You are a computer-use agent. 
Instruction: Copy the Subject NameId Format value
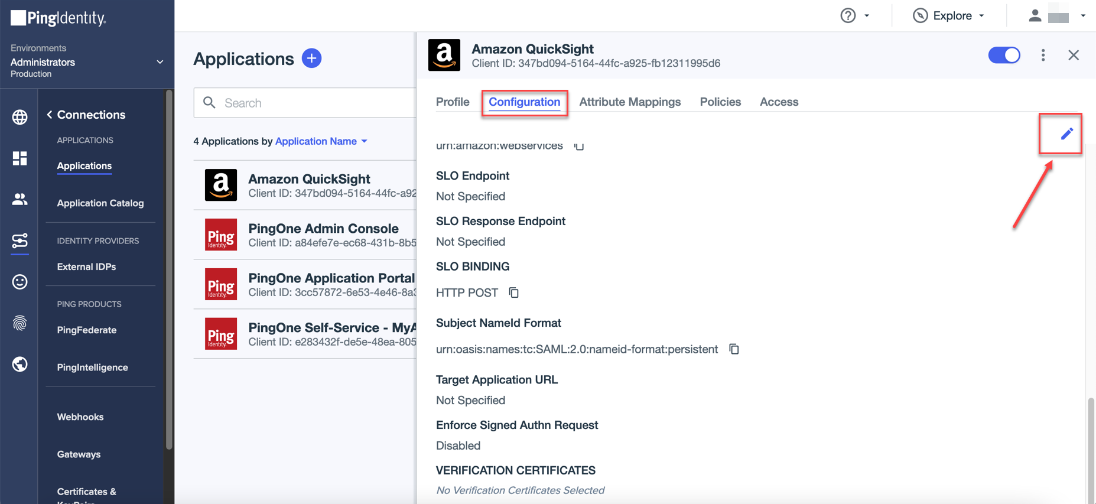pos(734,349)
